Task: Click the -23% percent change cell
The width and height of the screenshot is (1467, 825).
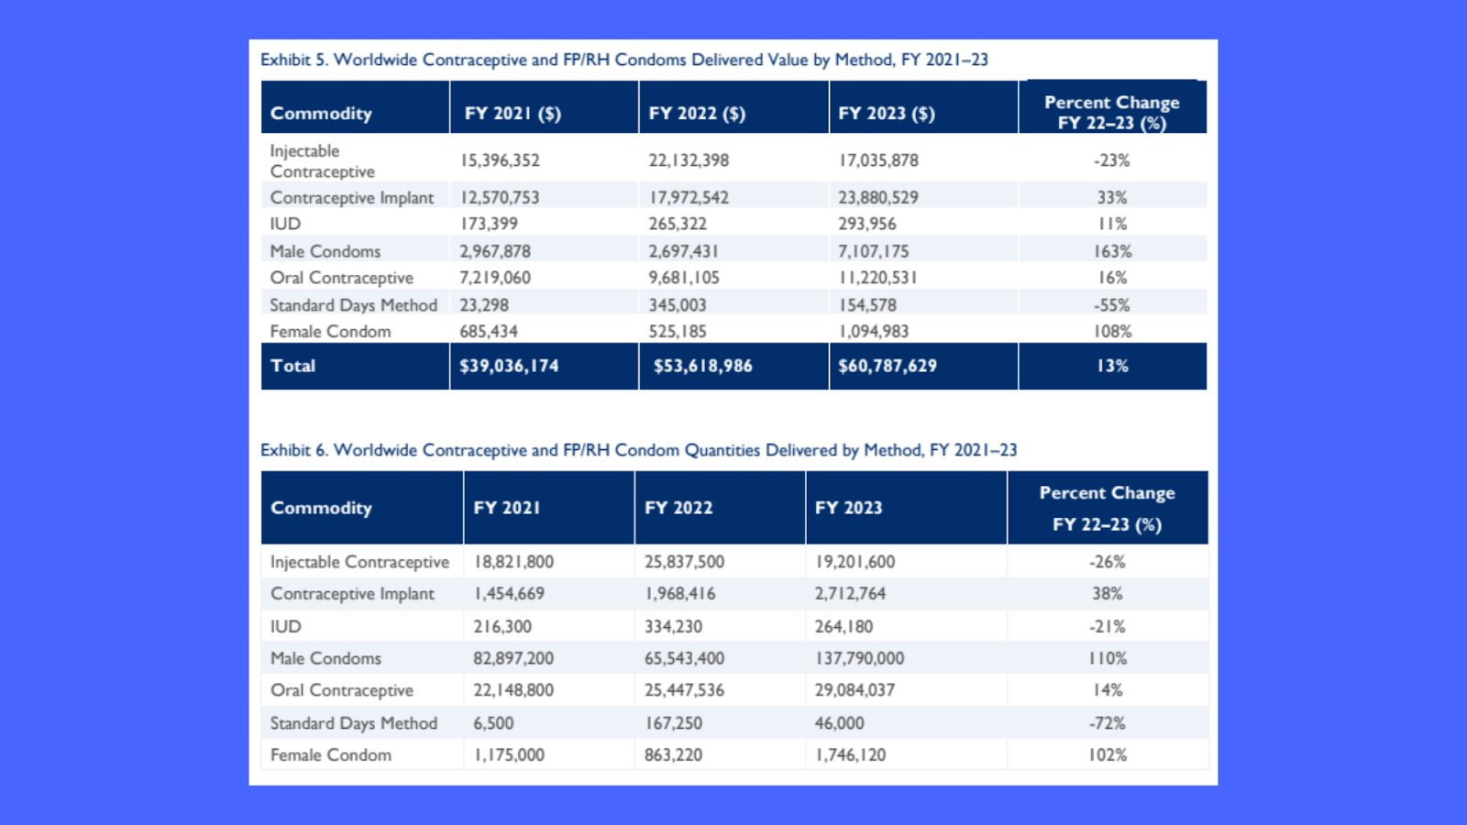Action: (x=1112, y=160)
